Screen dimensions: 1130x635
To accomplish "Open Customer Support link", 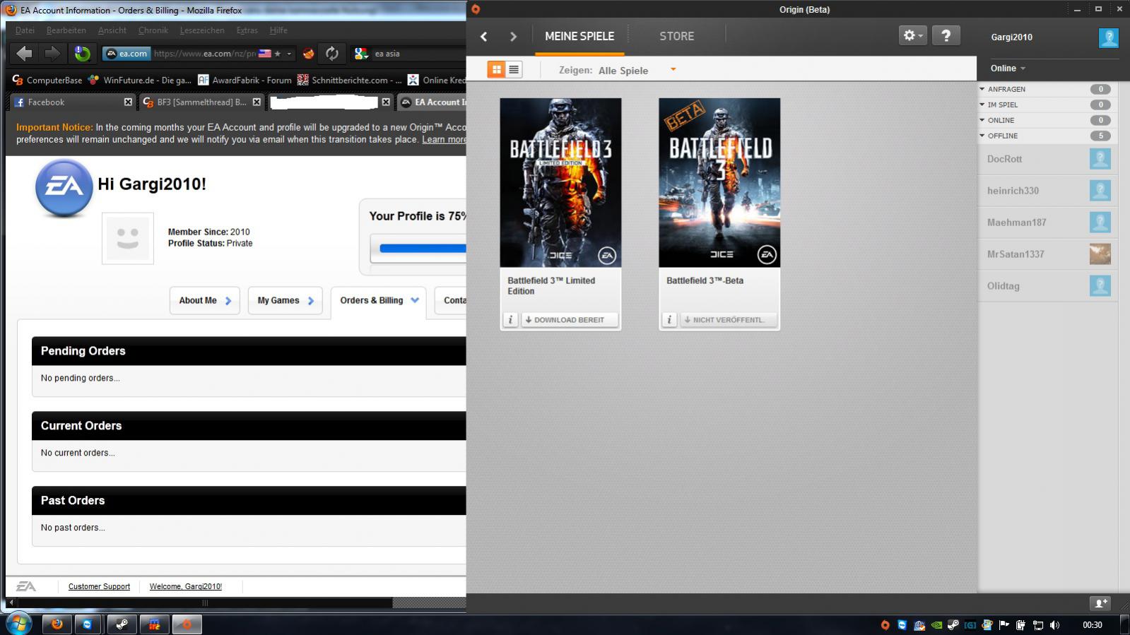I will coord(99,586).
